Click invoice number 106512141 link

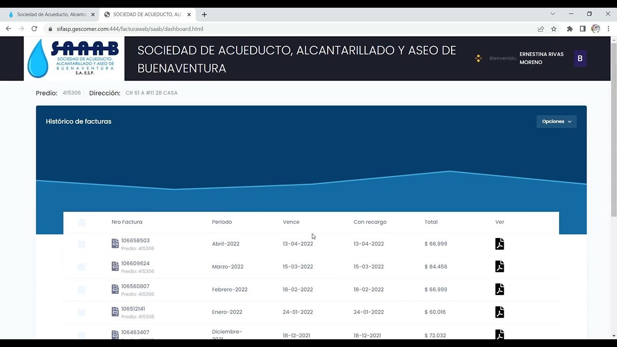(133, 309)
